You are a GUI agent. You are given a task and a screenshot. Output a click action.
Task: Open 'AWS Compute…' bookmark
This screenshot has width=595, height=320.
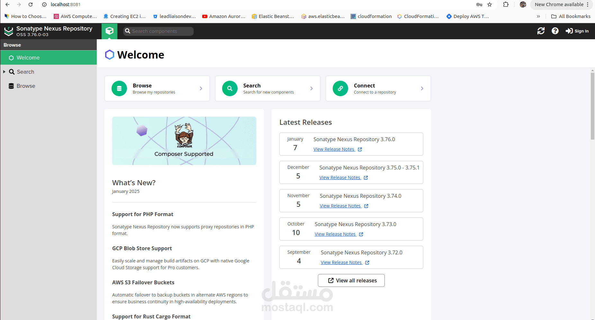[x=75, y=16]
